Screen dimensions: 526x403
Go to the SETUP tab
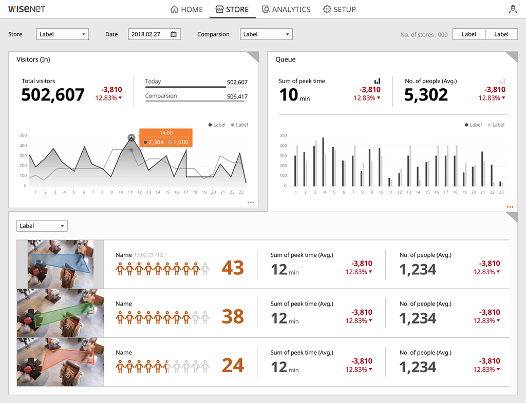[339, 9]
